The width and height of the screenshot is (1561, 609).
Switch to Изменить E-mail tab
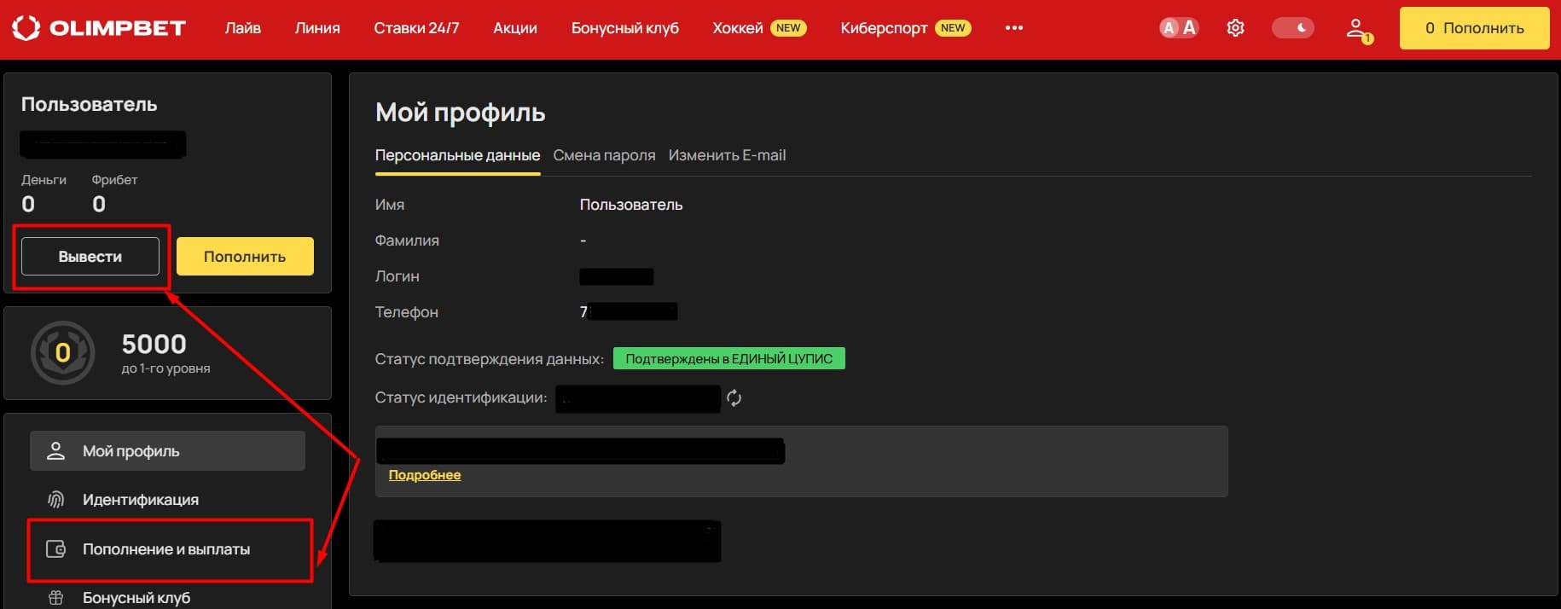click(727, 155)
